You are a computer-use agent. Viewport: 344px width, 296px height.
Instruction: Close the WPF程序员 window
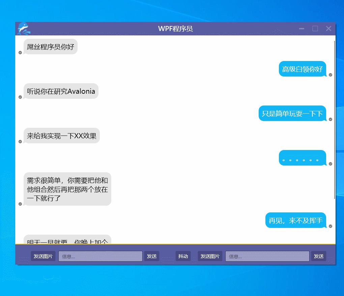328,29
